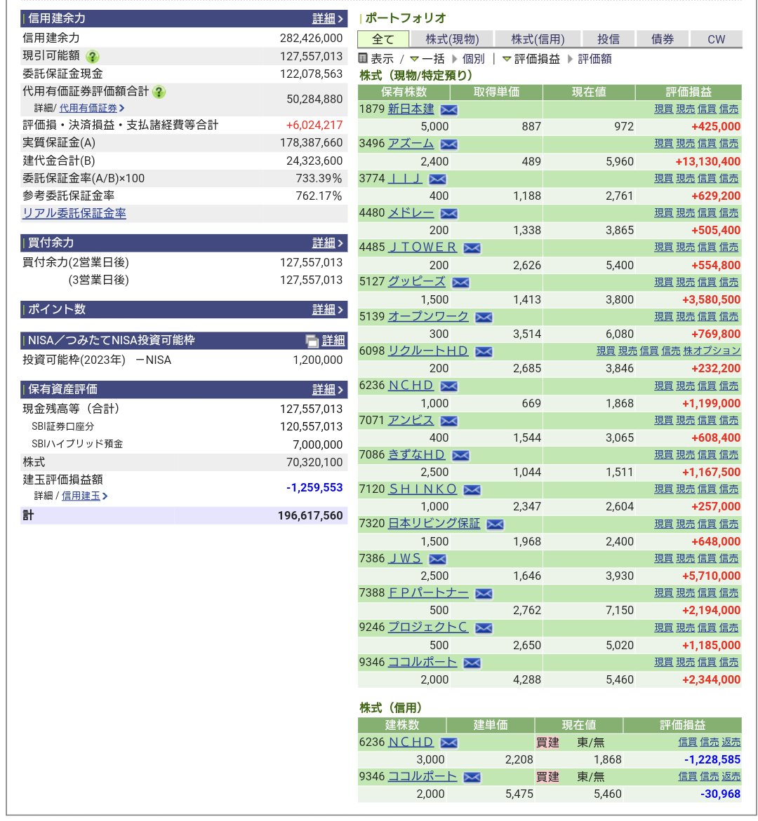Click 信買 for I I J
Image resolution: width=758 pixels, height=821 pixels.
click(707, 179)
